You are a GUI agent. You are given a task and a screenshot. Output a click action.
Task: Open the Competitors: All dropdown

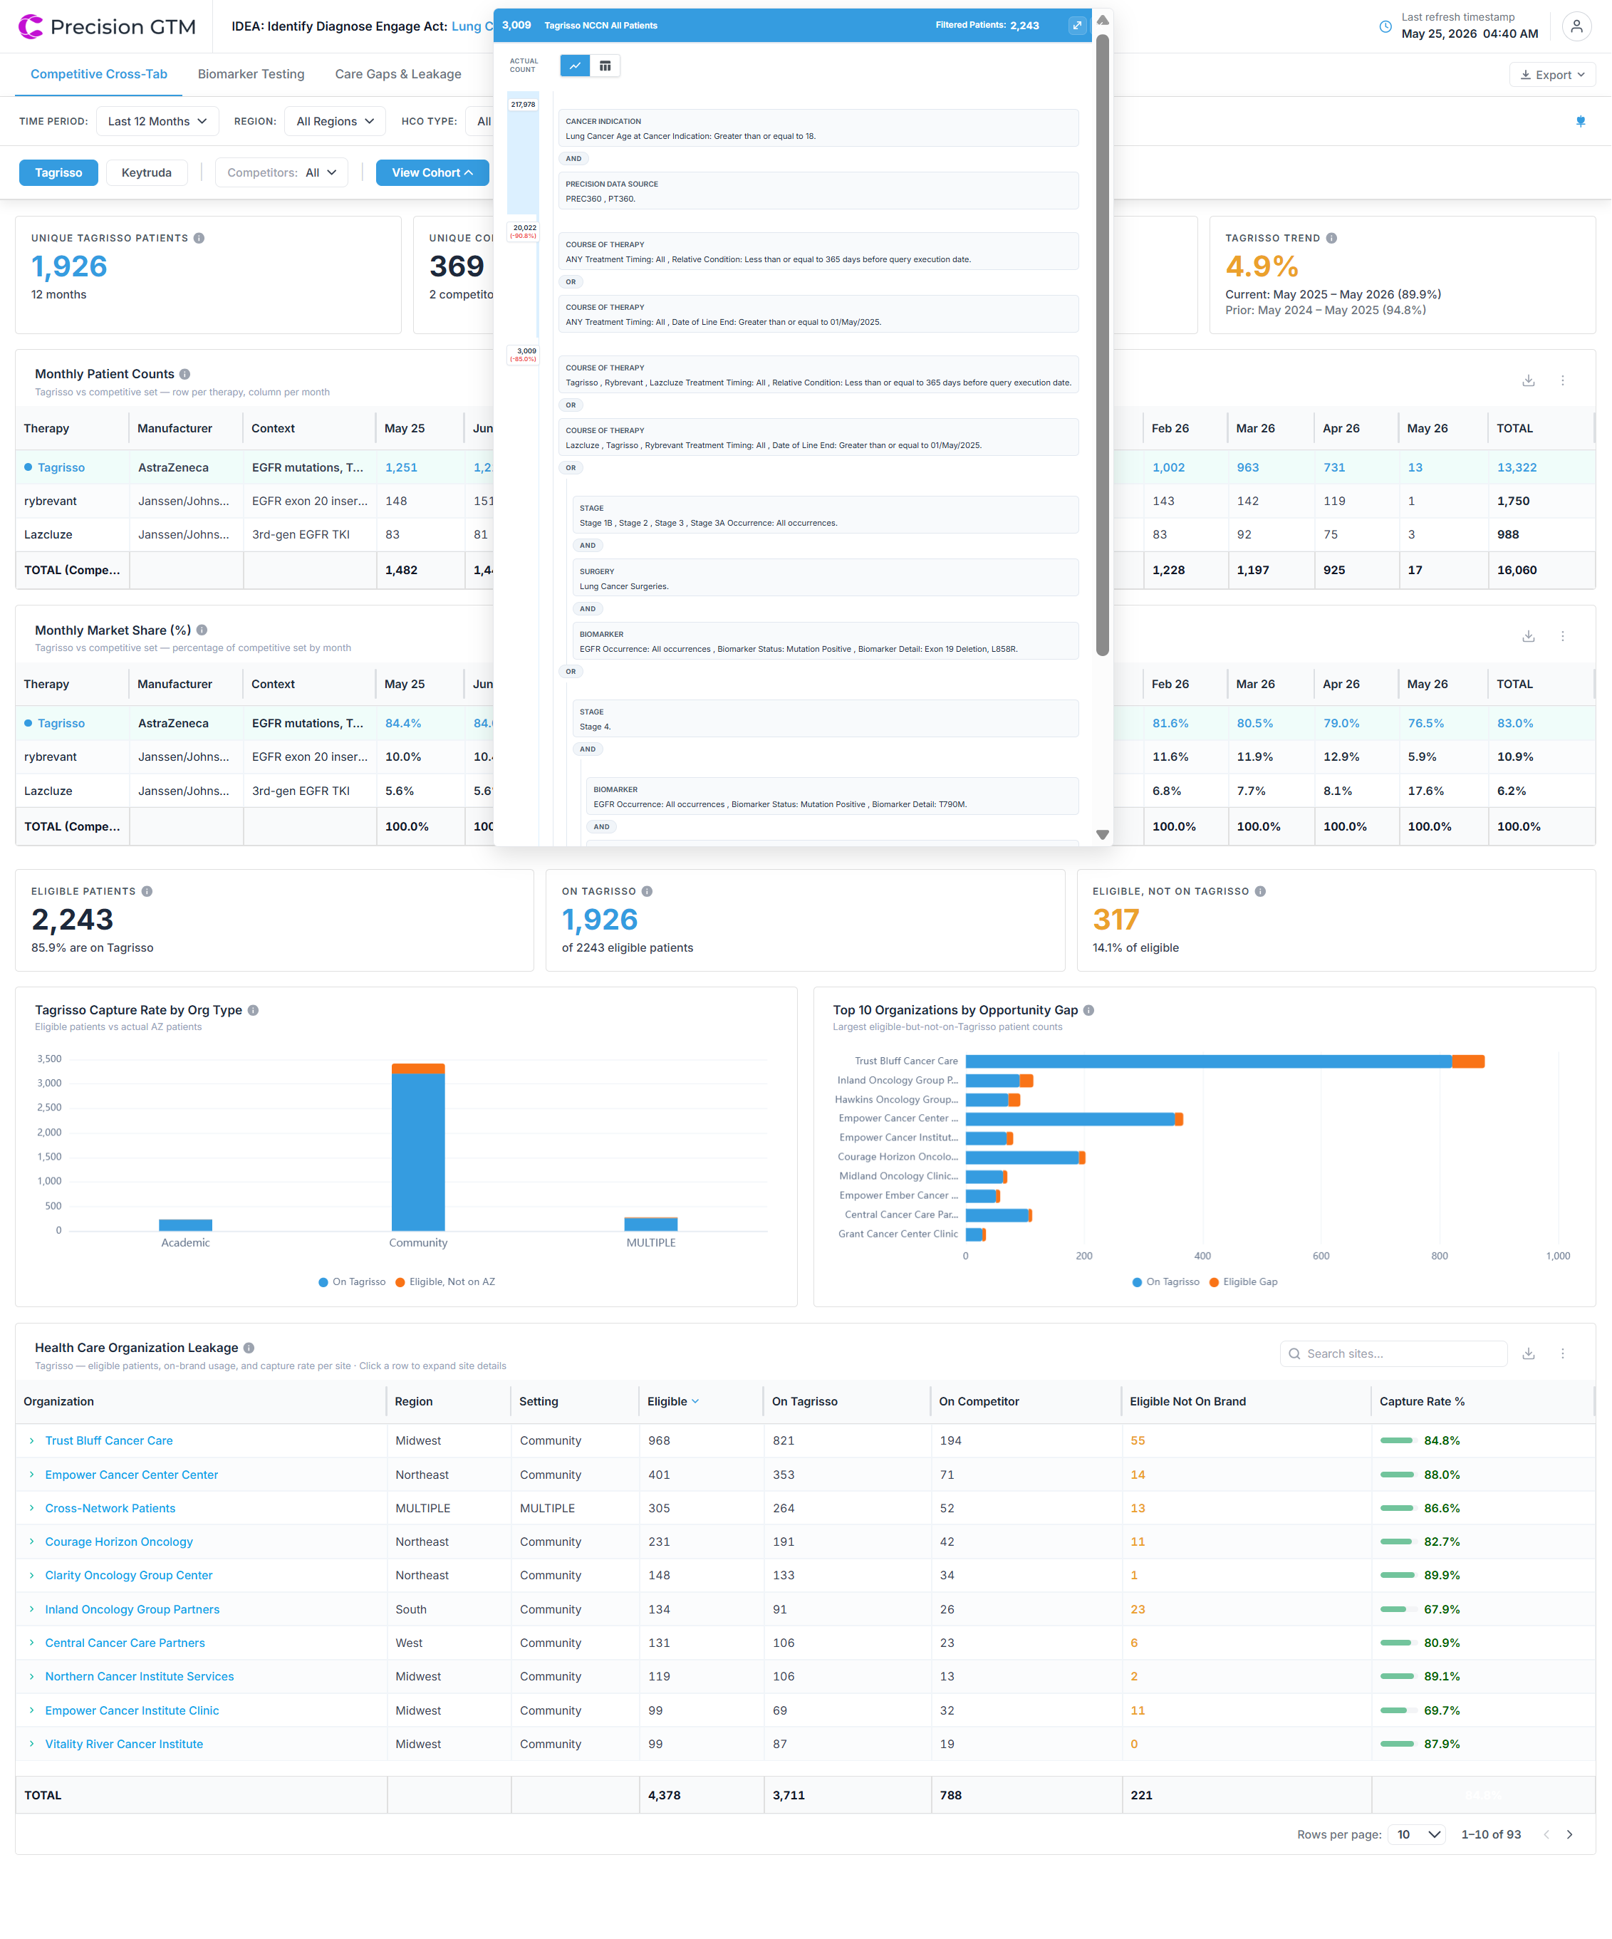[281, 172]
